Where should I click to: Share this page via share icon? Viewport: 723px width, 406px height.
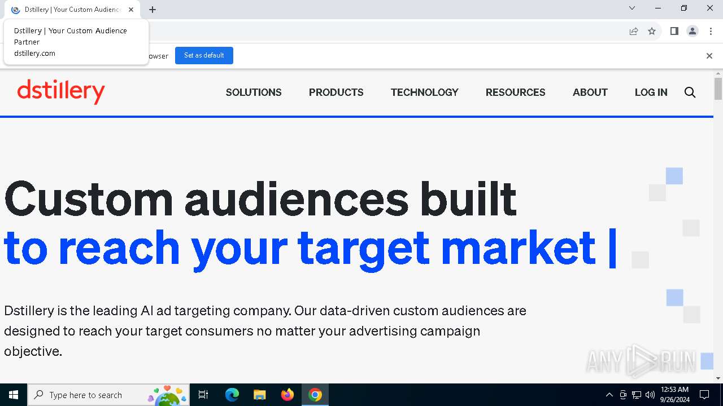coord(634,31)
